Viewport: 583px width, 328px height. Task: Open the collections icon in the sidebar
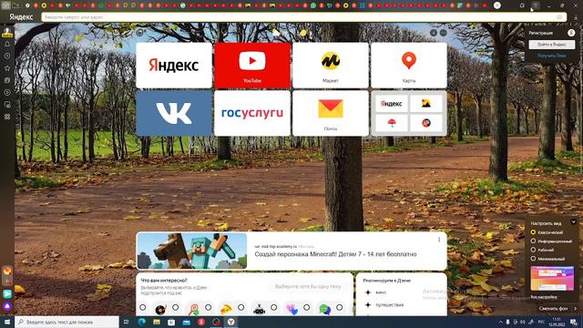(7, 80)
